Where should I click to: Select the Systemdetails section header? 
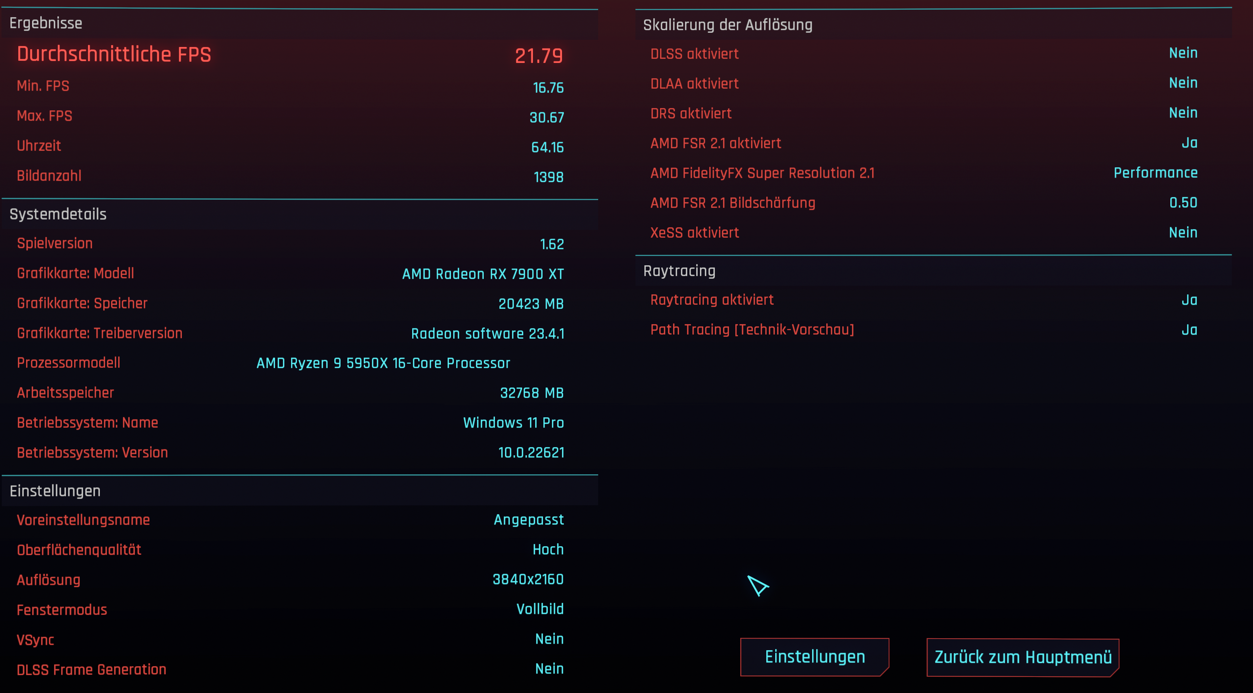[58, 214]
